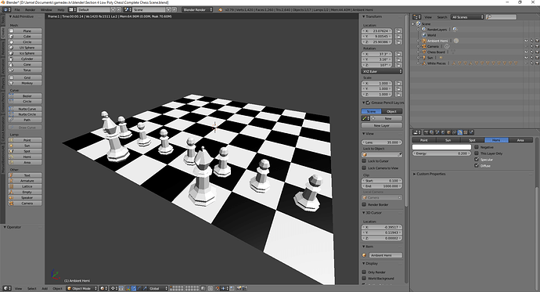Click the rotate manipulator icon
Screen dimensions: 540x292
coord(139,289)
